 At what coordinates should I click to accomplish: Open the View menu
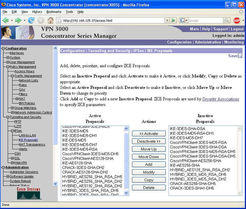click(x=25, y=12)
